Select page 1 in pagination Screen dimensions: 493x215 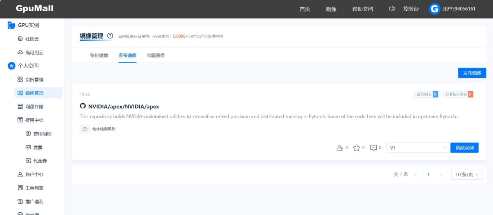428,175
